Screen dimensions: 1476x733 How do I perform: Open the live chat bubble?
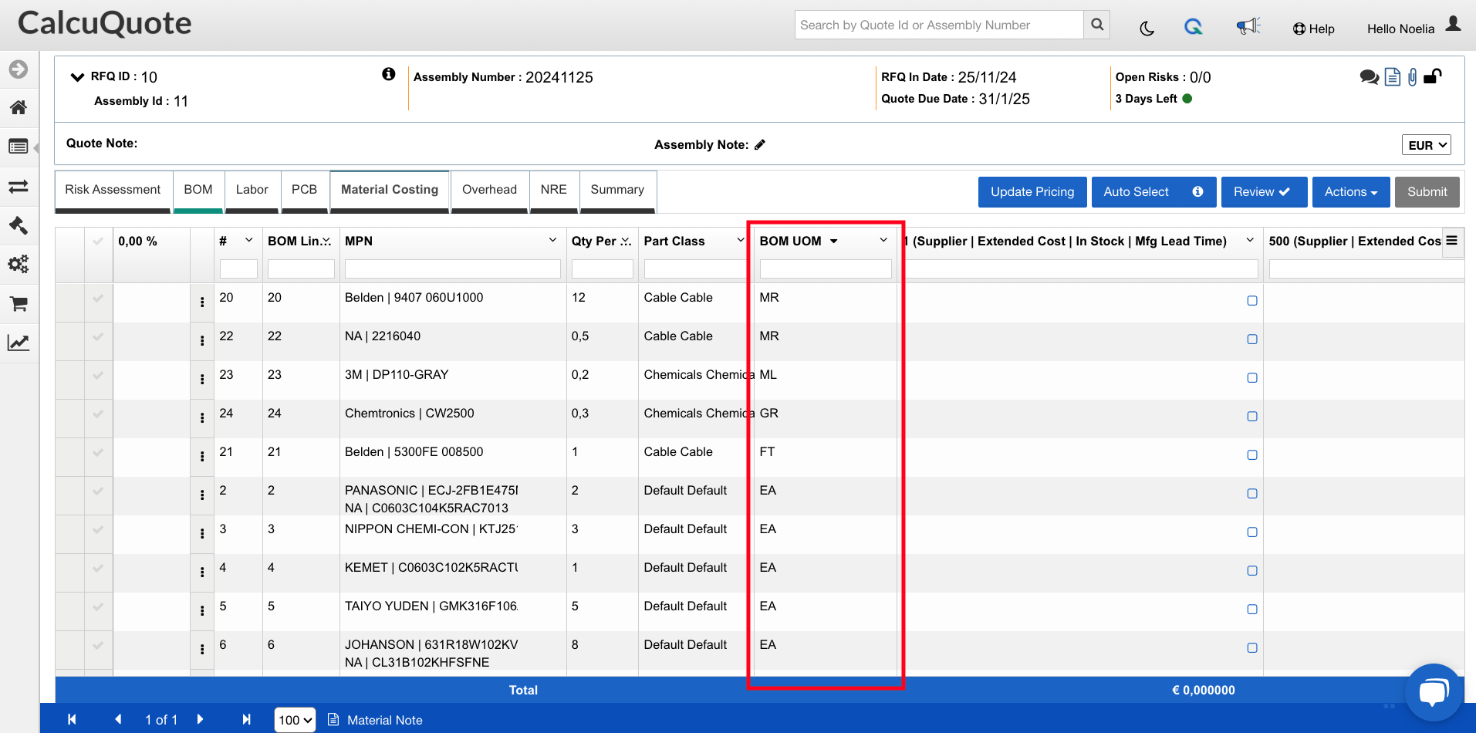(x=1434, y=691)
